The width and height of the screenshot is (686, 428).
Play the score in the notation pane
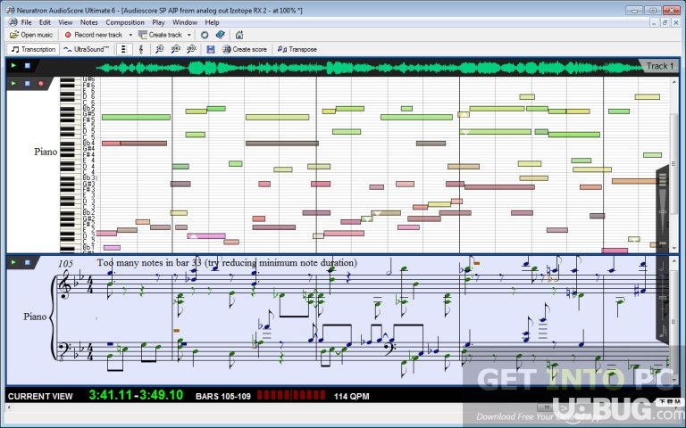coord(13,262)
